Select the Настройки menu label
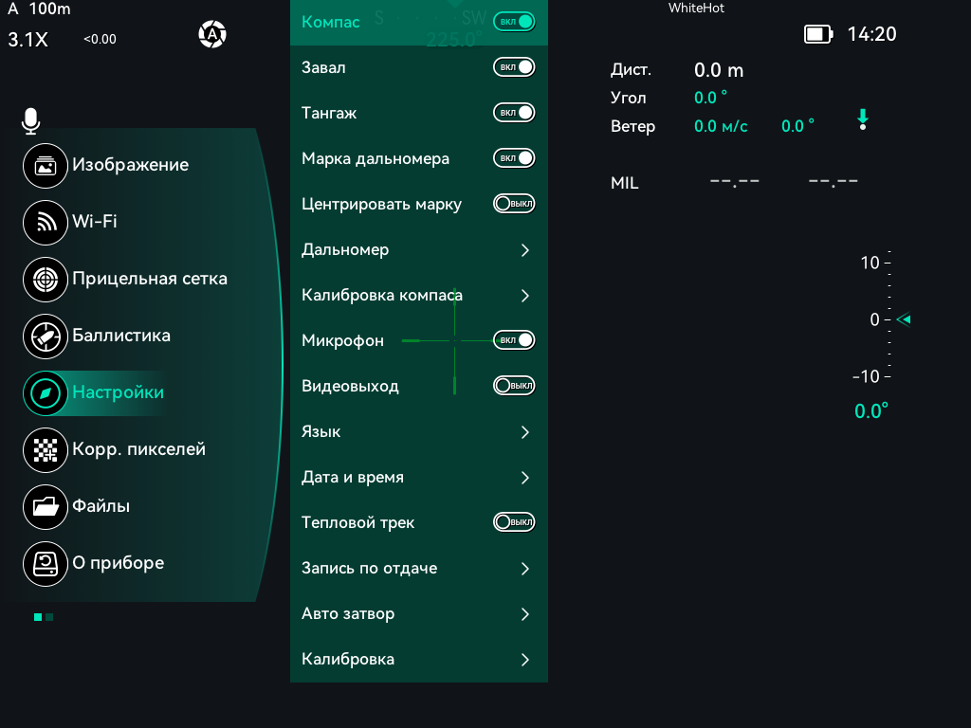Viewport: 971px width, 728px height. [119, 392]
